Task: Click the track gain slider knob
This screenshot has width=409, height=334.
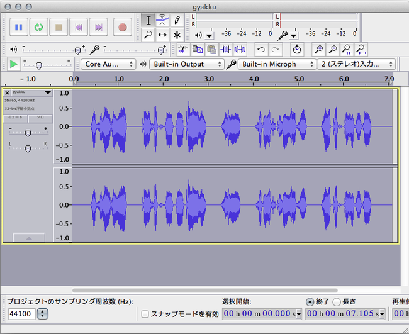Action: [x=28, y=133]
